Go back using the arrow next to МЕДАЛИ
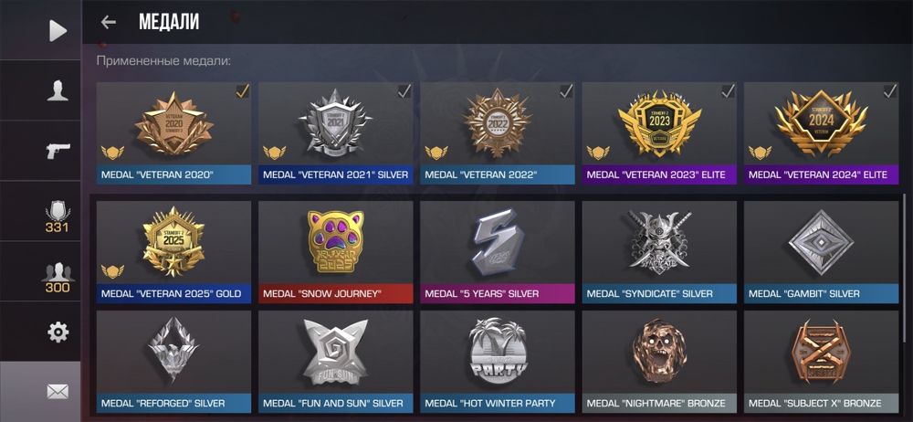Image resolution: width=913 pixels, height=422 pixels. pyautogui.click(x=109, y=22)
